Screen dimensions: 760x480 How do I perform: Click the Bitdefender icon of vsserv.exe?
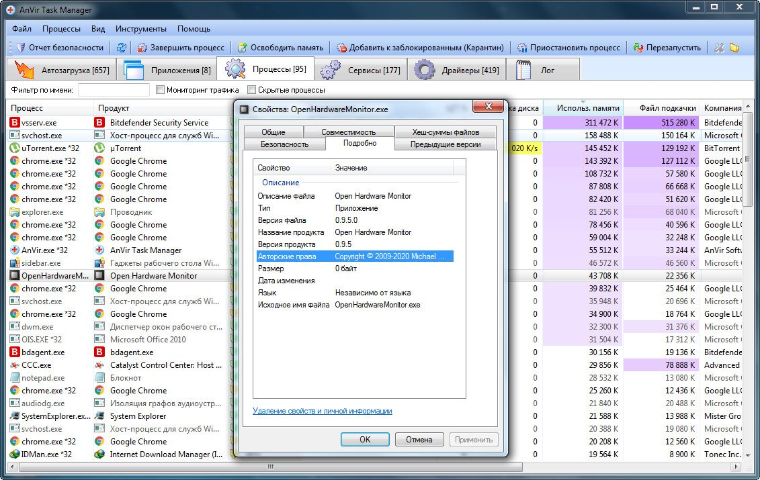[15, 123]
